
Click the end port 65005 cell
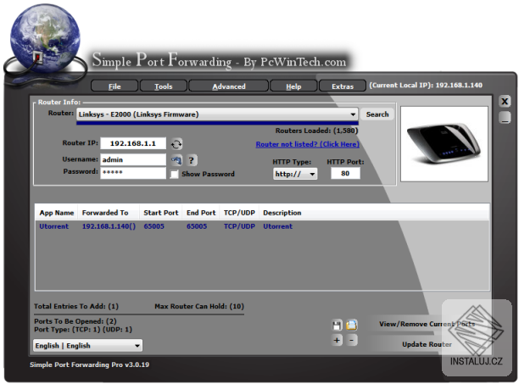pyautogui.click(x=197, y=226)
